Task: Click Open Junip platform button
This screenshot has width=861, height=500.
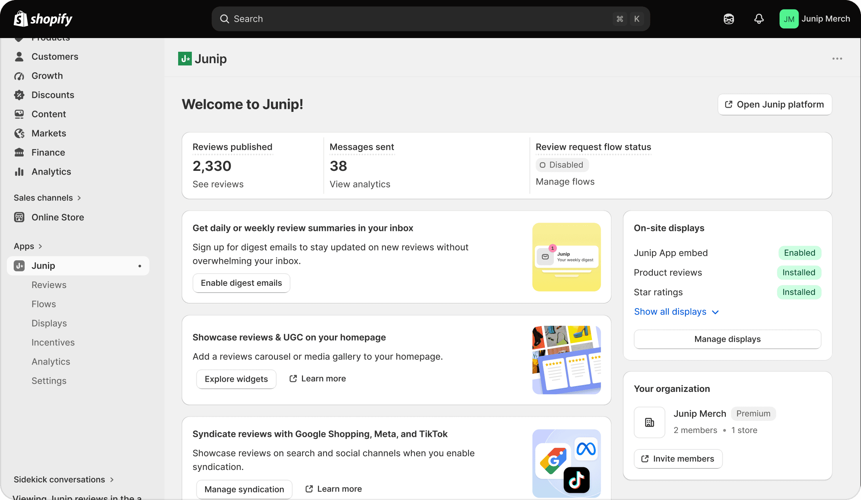Action: click(x=775, y=105)
